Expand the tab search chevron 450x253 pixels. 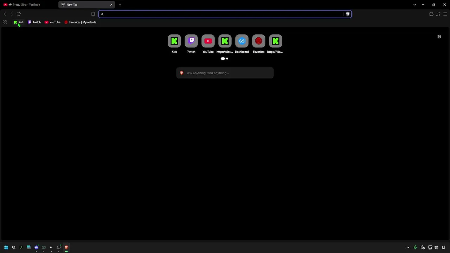coord(414,5)
